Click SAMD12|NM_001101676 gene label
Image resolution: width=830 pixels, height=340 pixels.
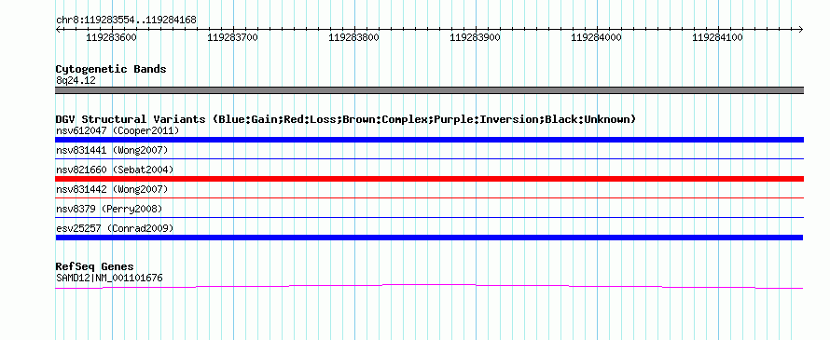click(109, 278)
